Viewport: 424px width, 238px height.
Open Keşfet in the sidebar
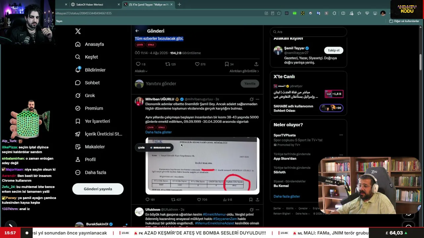click(x=86, y=57)
